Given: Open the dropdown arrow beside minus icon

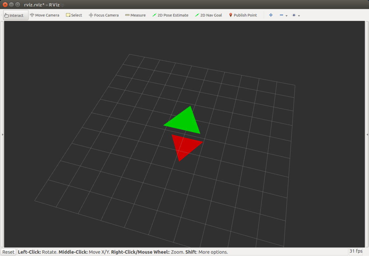Looking at the screenshot, I should pos(287,16).
